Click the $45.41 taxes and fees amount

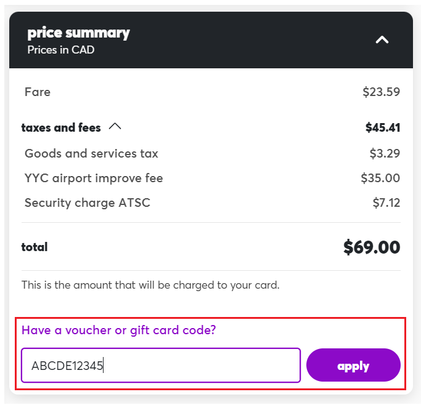tap(382, 128)
